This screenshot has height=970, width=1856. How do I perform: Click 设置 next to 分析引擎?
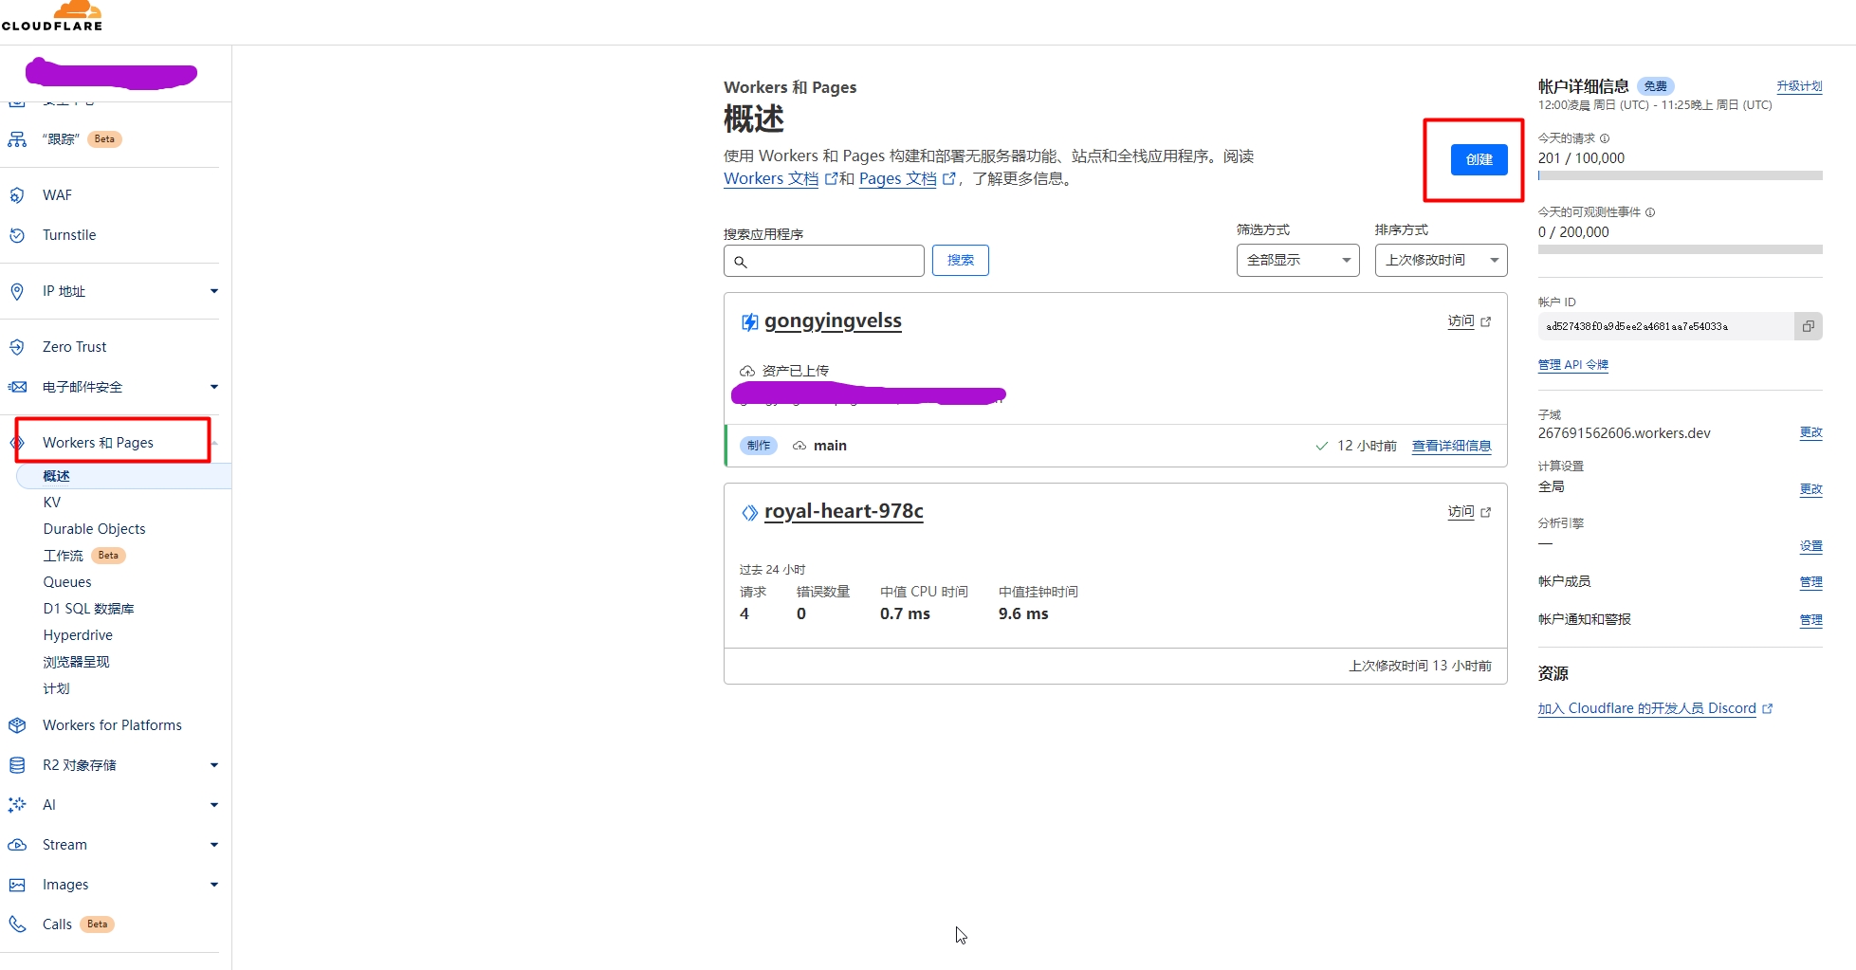pyautogui.click(x=1810, y=546)
